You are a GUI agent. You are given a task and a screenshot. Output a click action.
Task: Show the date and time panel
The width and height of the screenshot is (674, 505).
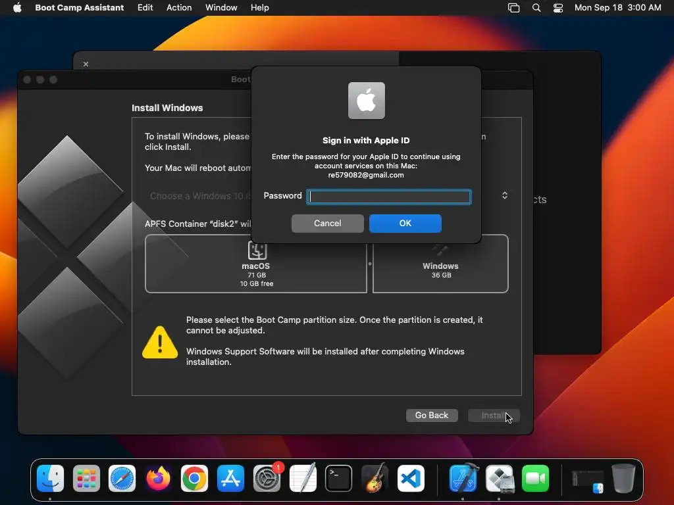pyautogui.click(x=617, y=7)
